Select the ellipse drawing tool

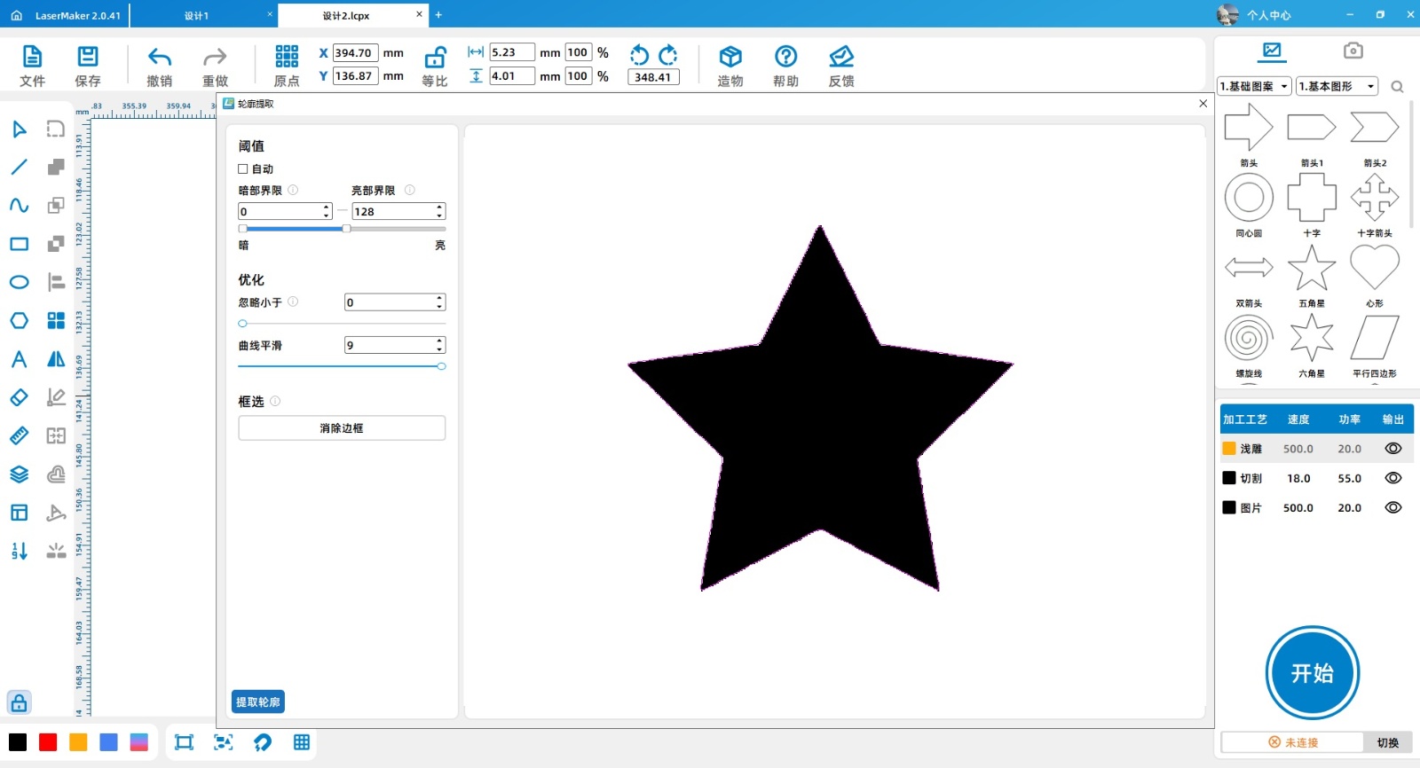point(19,282)
